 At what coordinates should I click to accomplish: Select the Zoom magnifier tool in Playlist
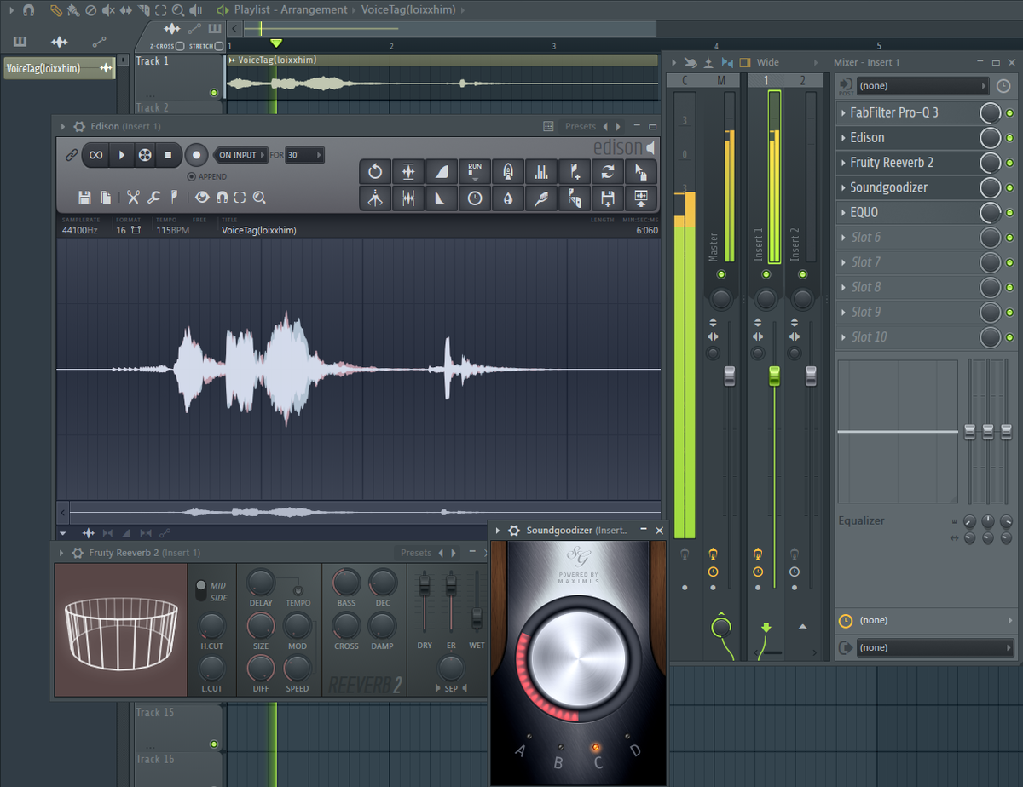click(x=178, y=10)
